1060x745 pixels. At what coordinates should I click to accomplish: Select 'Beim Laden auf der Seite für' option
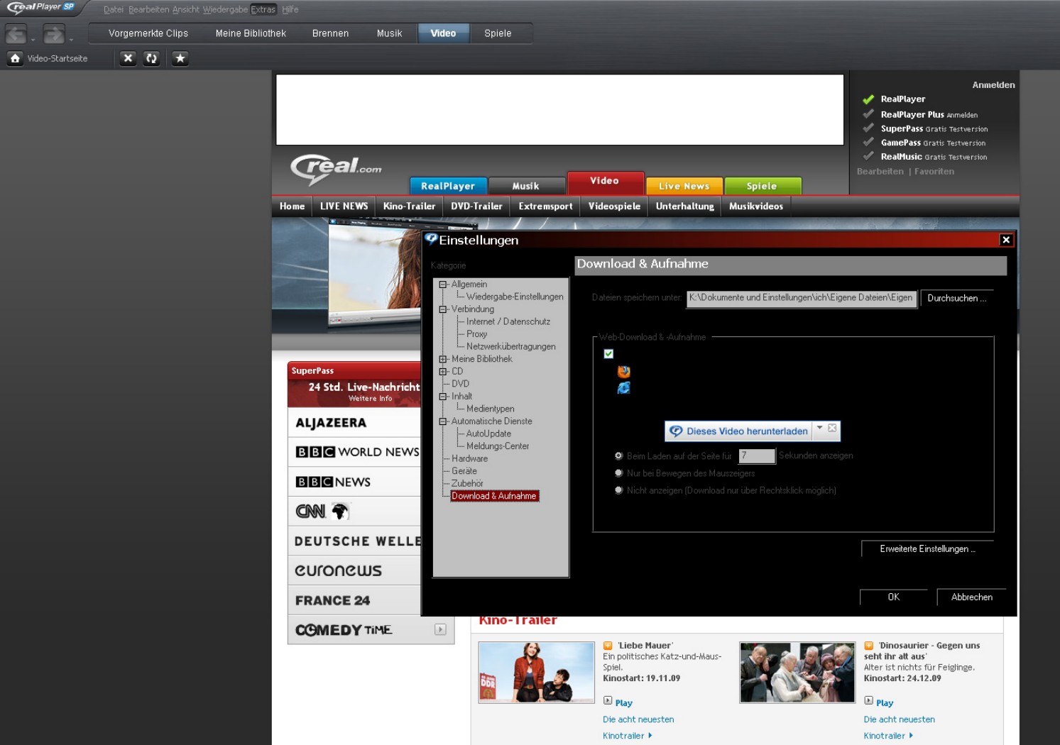click(618, 456)
